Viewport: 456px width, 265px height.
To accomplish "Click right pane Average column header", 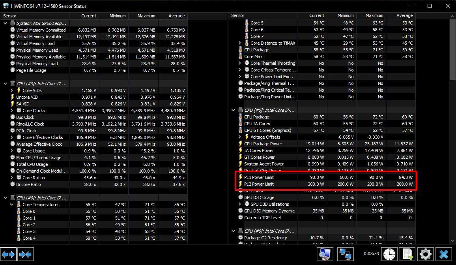I will point(401,15).
